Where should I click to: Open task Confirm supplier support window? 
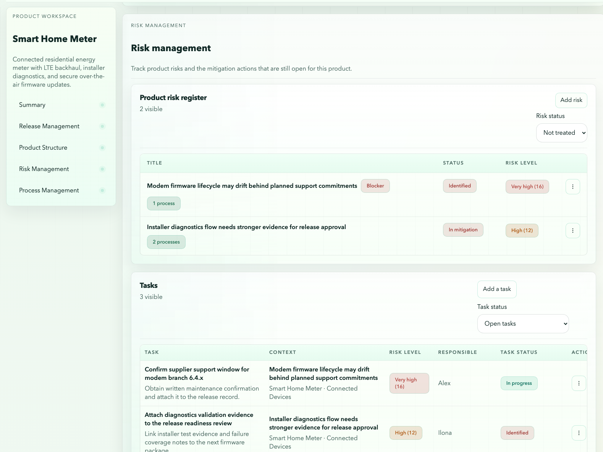[x=197, y=374]
